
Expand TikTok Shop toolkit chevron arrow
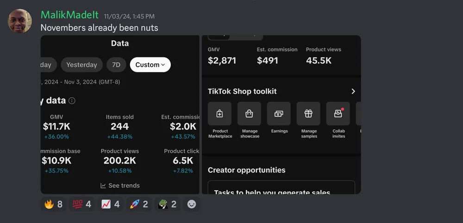353,92
